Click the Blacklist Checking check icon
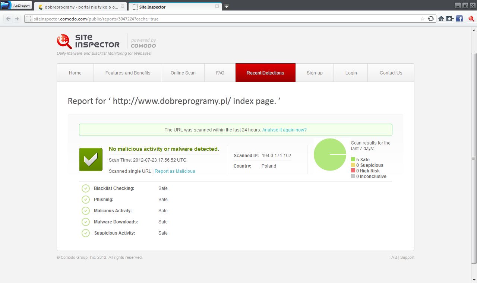Image resolution: width=477 pixels, height=283 pixels. coord(86,188)
